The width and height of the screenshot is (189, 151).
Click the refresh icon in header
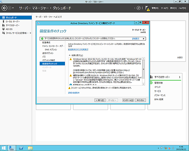coord(139,8)
